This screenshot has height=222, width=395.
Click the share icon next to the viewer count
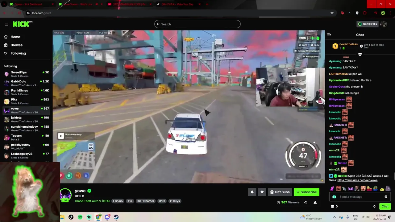[x=305, y=202]
